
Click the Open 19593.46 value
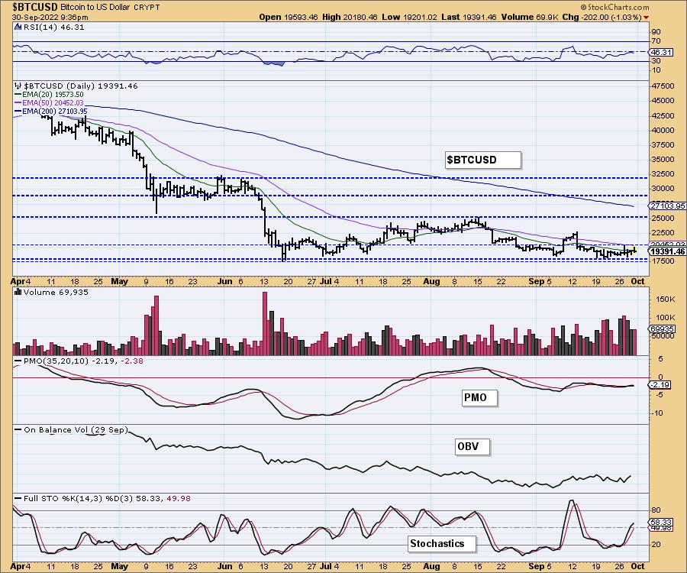(287, 17)
